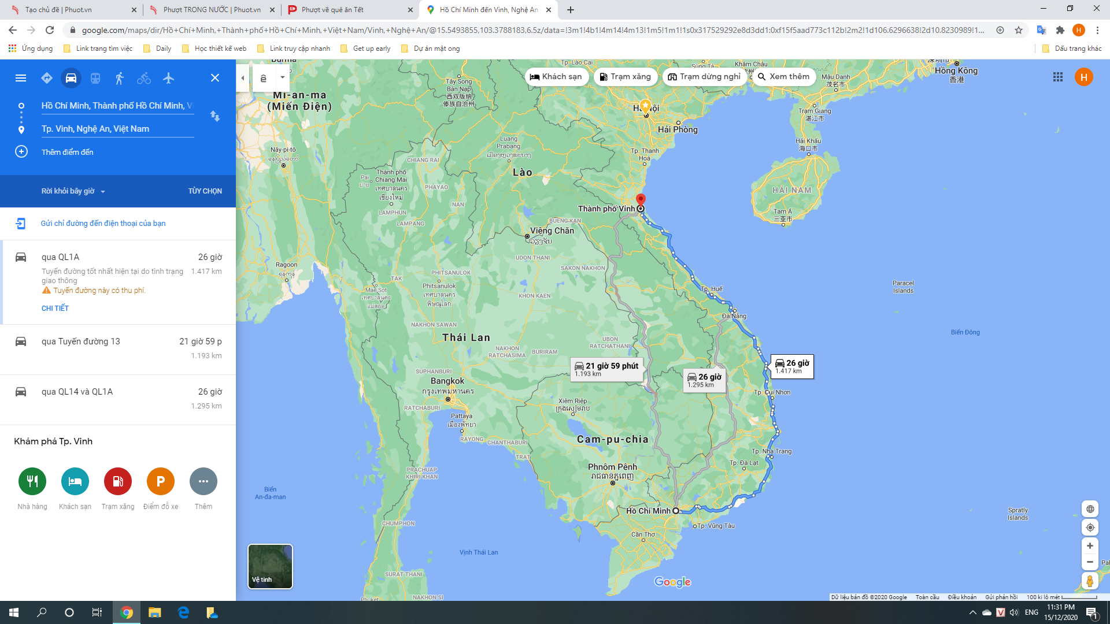Collapse the side panel arrow

coord(243,78)
